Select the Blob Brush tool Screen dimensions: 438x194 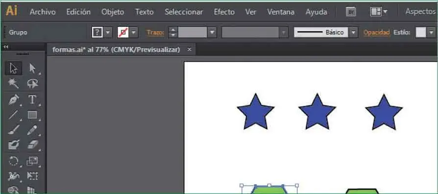[13, 144]
